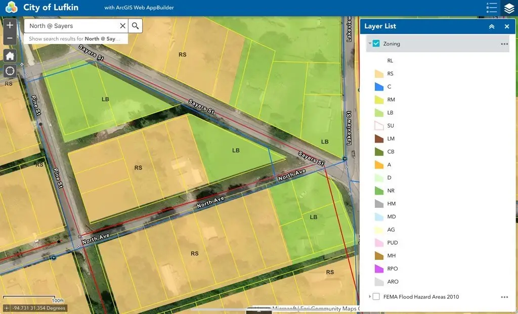Click 'Show search results for North @ Say...'
The height and width of the screenshot is (314, 518).
click(75, 39)
